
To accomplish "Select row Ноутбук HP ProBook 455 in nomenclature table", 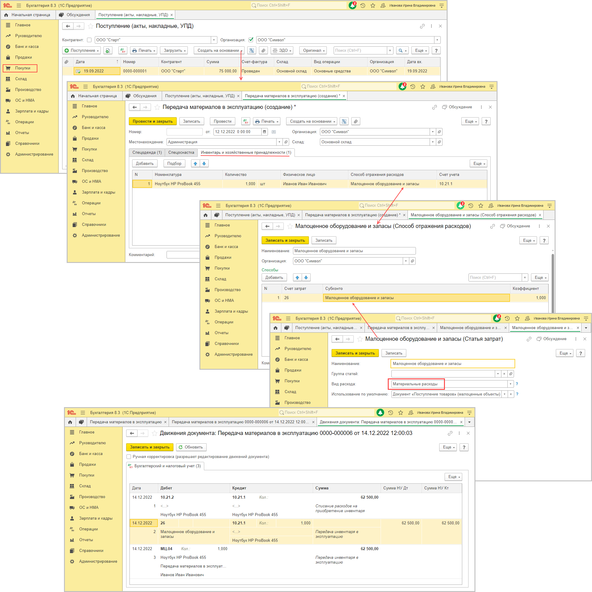I will coord(309,184).
